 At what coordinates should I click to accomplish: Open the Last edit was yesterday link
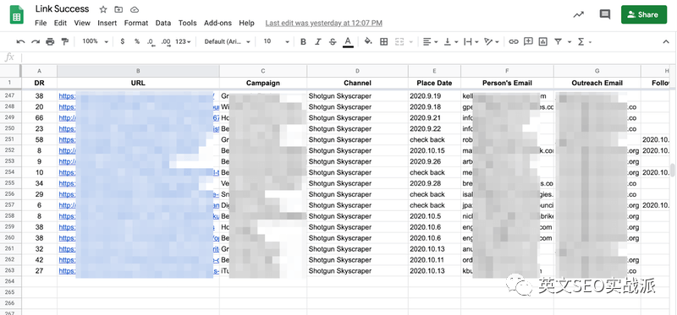point(324,23)
